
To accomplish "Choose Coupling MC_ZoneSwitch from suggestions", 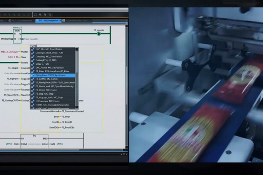I will pos(53,57).
